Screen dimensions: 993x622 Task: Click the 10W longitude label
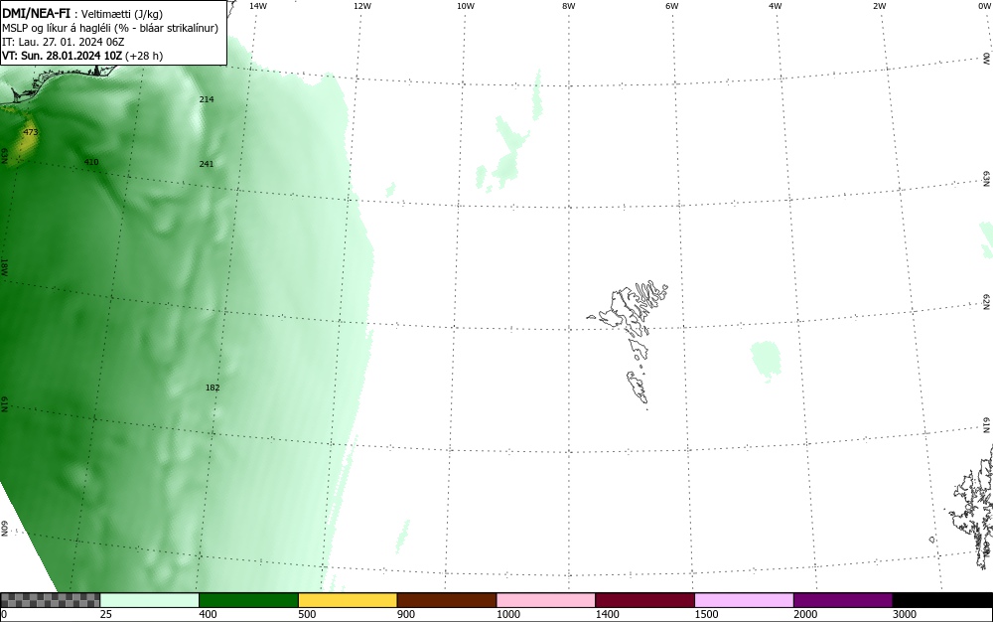point(466,6)
